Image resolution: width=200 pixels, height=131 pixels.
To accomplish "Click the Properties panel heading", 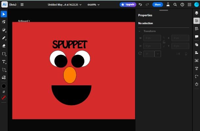I will (x=145, y=15).
